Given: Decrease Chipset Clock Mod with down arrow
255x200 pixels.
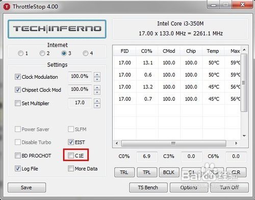Looking at the screenshot, I should point(97,92).
